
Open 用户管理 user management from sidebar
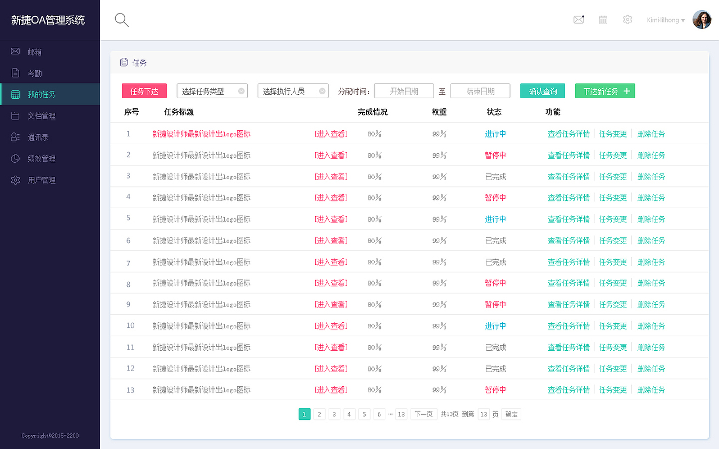pos(49,180)
